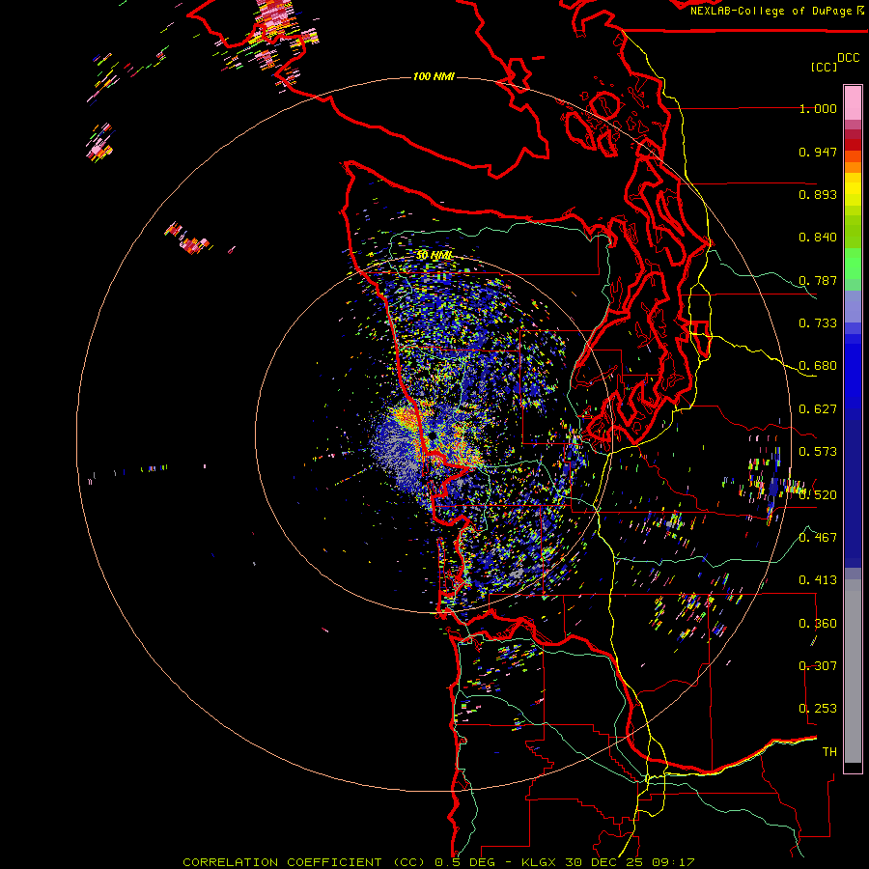Select the 1.000 value on the color scale

818,108
